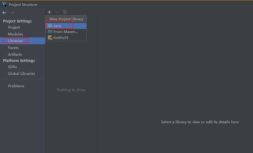The image size is (253, 153).
Task: Choose From Maven... in the popup
Action: pyautogui.click(x=66, y=32)
